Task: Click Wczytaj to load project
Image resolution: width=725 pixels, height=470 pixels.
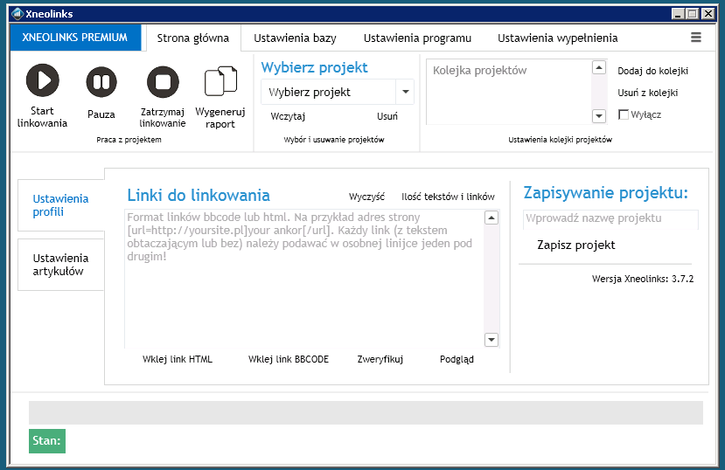Action: (x=288, y=116)
